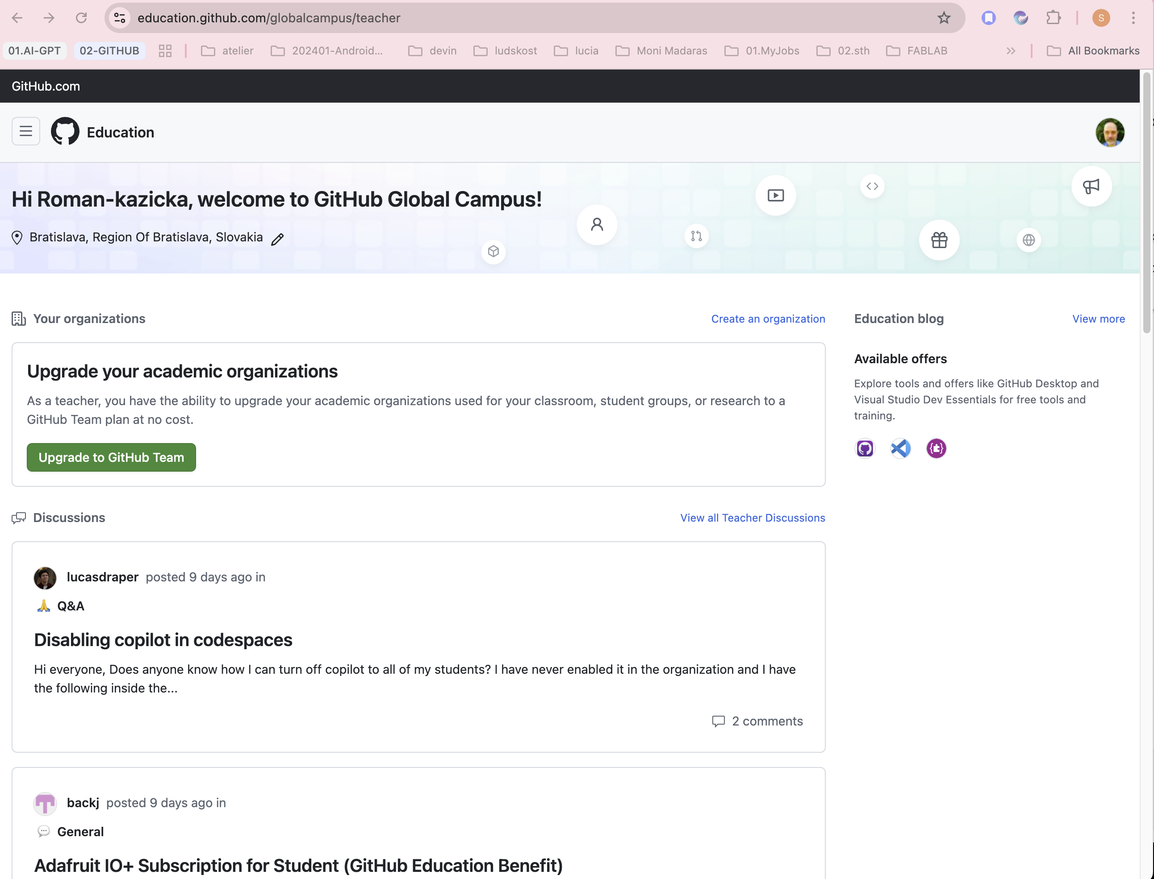Click the package box icon in the banner

click(x=493, y=251)
